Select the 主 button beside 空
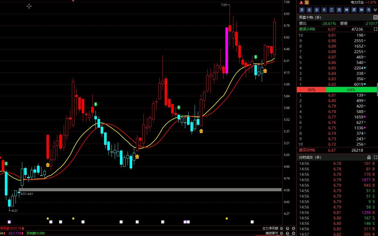The width and height of the screenshot is (378, 236). click(309, 10)
